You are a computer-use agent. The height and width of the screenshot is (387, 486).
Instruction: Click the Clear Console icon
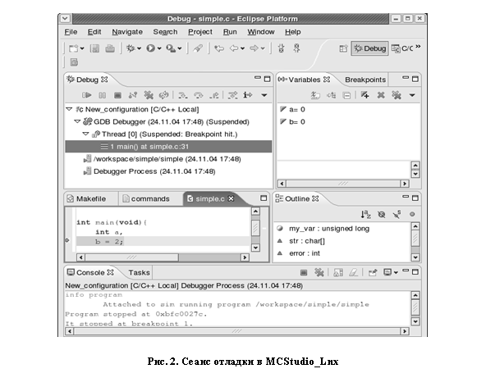(353, 272)
